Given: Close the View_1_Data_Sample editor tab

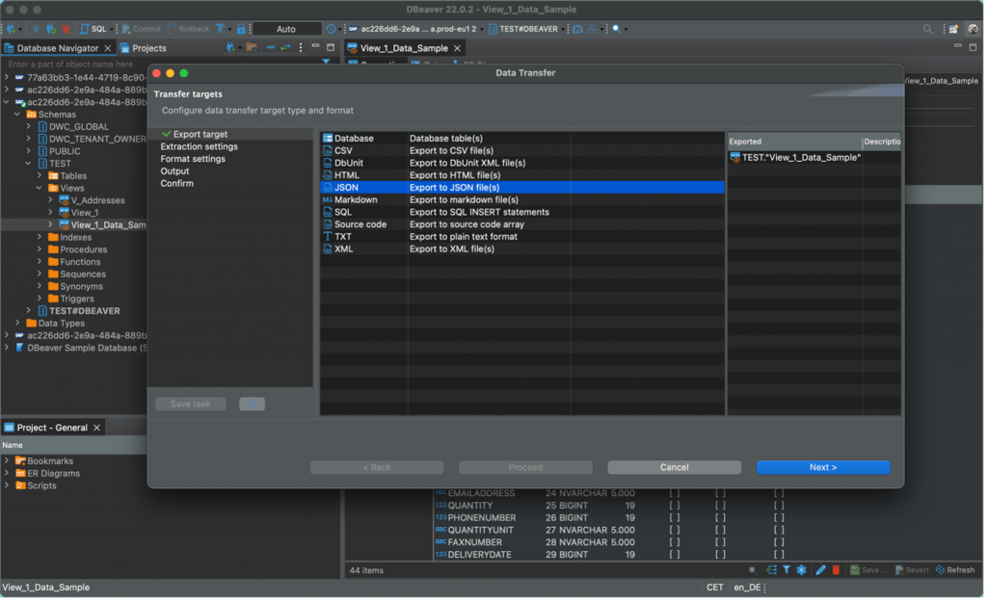Looking at the screenshot, I should click(x=458, y=48).
